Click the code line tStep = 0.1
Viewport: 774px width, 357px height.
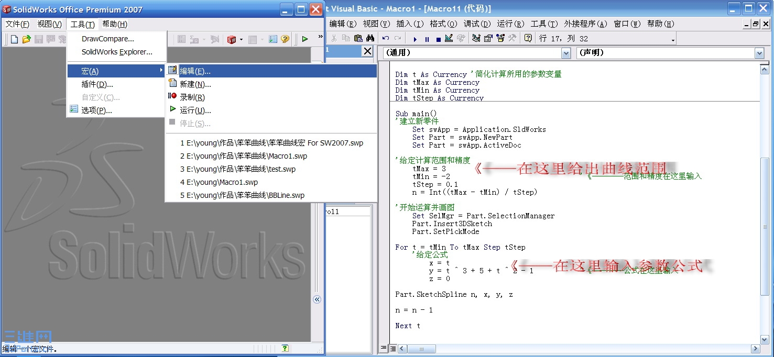[435, 184]
